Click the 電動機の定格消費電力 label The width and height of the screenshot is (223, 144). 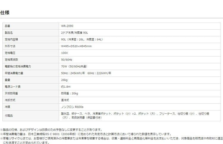[x=16, y=66]
